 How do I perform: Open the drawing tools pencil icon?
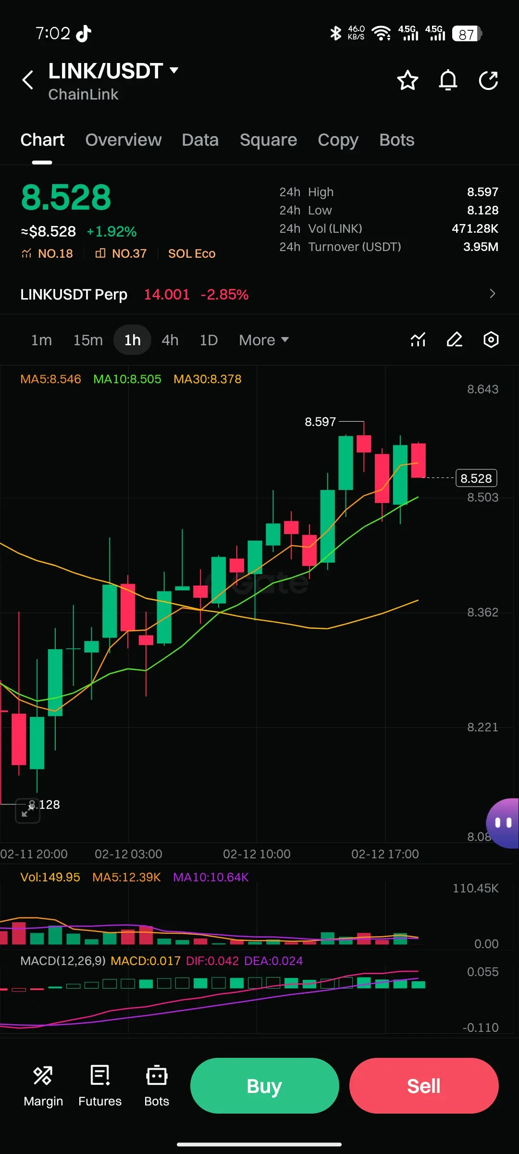pyautogui.click(x=455, y=339)
